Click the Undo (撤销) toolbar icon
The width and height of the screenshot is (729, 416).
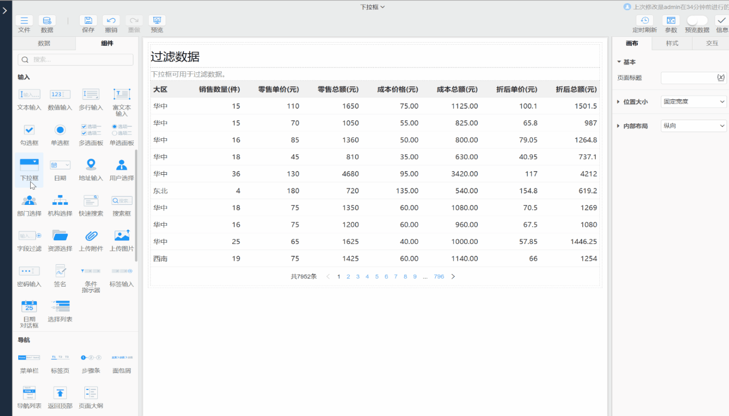click(x=111, y=21)
